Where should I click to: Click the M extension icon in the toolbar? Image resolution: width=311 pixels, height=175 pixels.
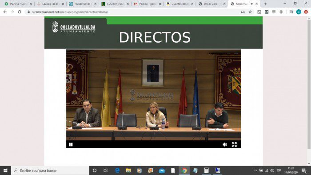[267, 12]
